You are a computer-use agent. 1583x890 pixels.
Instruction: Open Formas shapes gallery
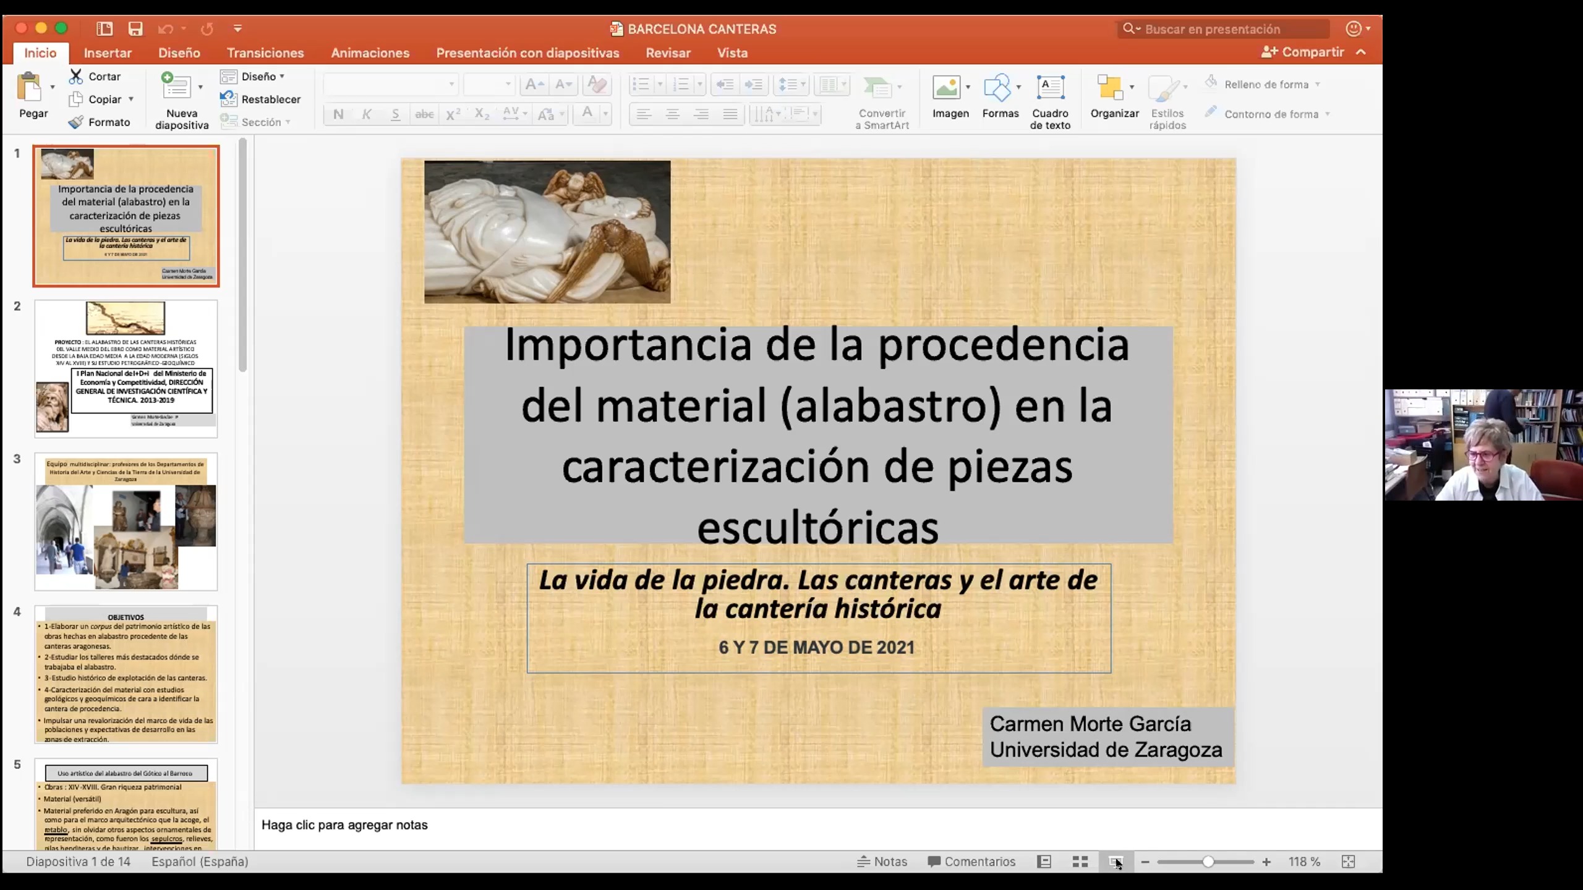click(1001, 97)
